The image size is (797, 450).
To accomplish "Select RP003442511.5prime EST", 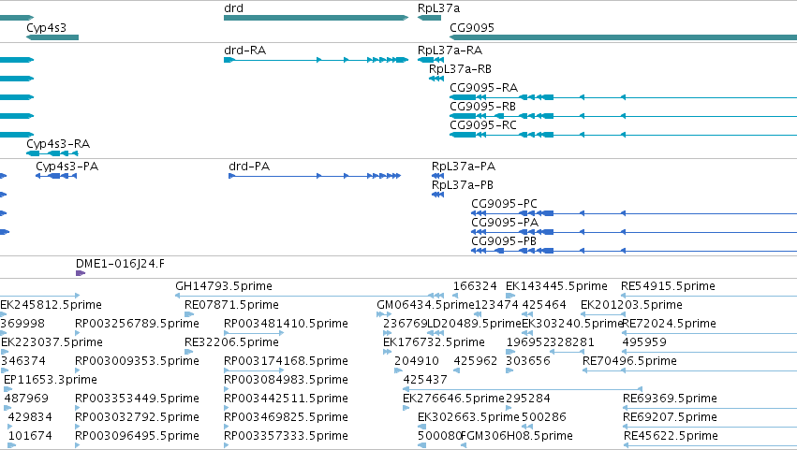I will tap(227, 408).
